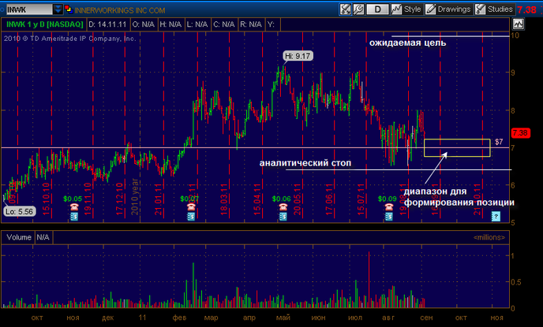The width and height of the screenshot is (543, 327).
Task: Open the symbol history dropdown arrow
Action: click(58, 9)
